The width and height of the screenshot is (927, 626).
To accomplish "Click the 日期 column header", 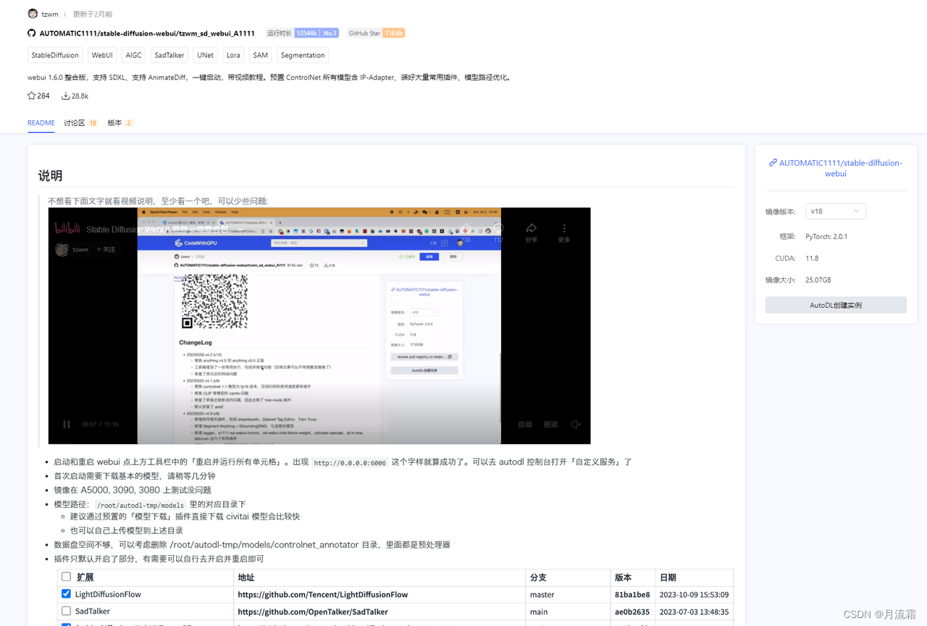I will [x=668, y=577].
